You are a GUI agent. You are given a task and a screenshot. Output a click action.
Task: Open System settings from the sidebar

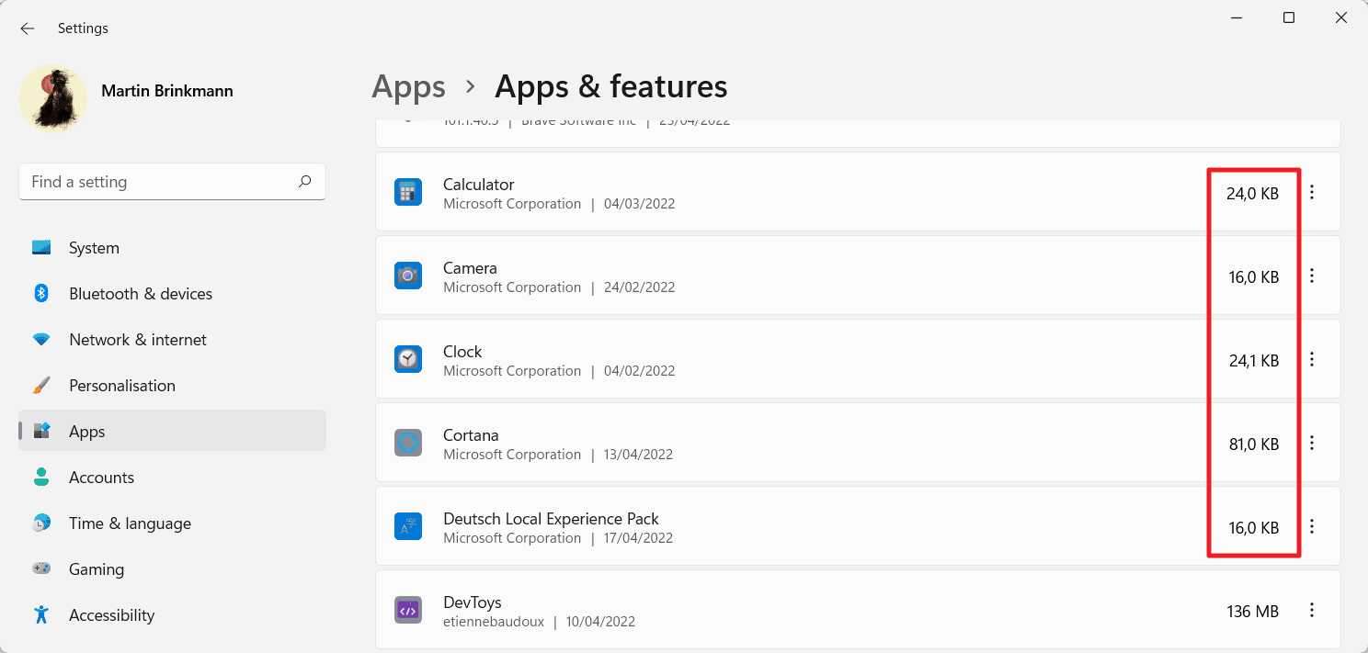tap(41, 247)
